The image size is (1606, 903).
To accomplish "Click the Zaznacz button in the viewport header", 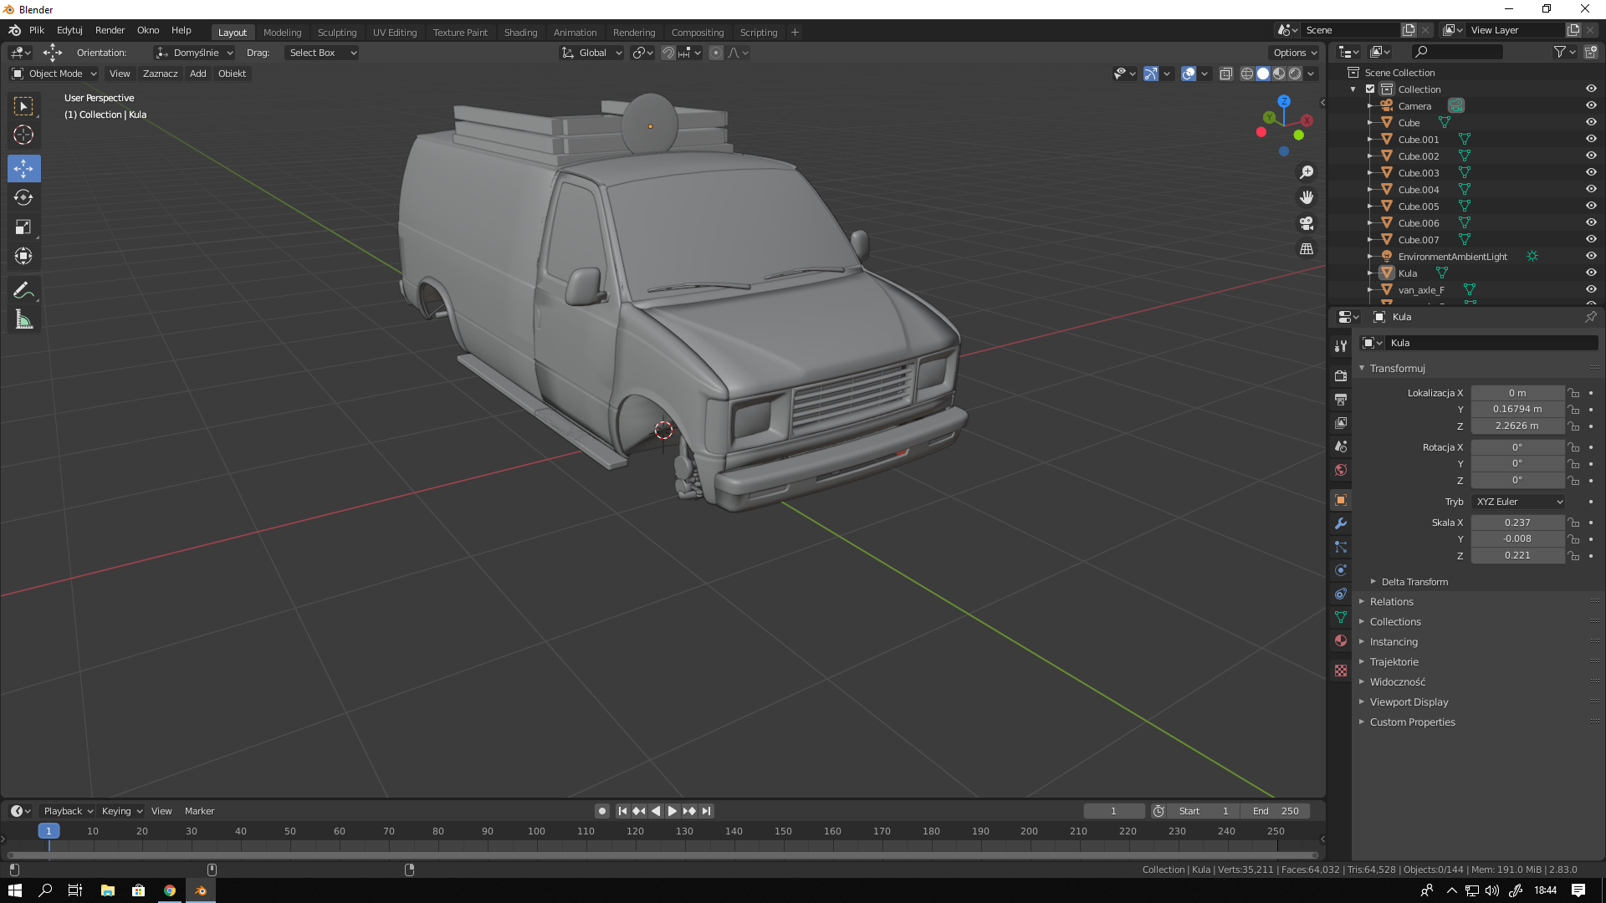I will [160, 74].
